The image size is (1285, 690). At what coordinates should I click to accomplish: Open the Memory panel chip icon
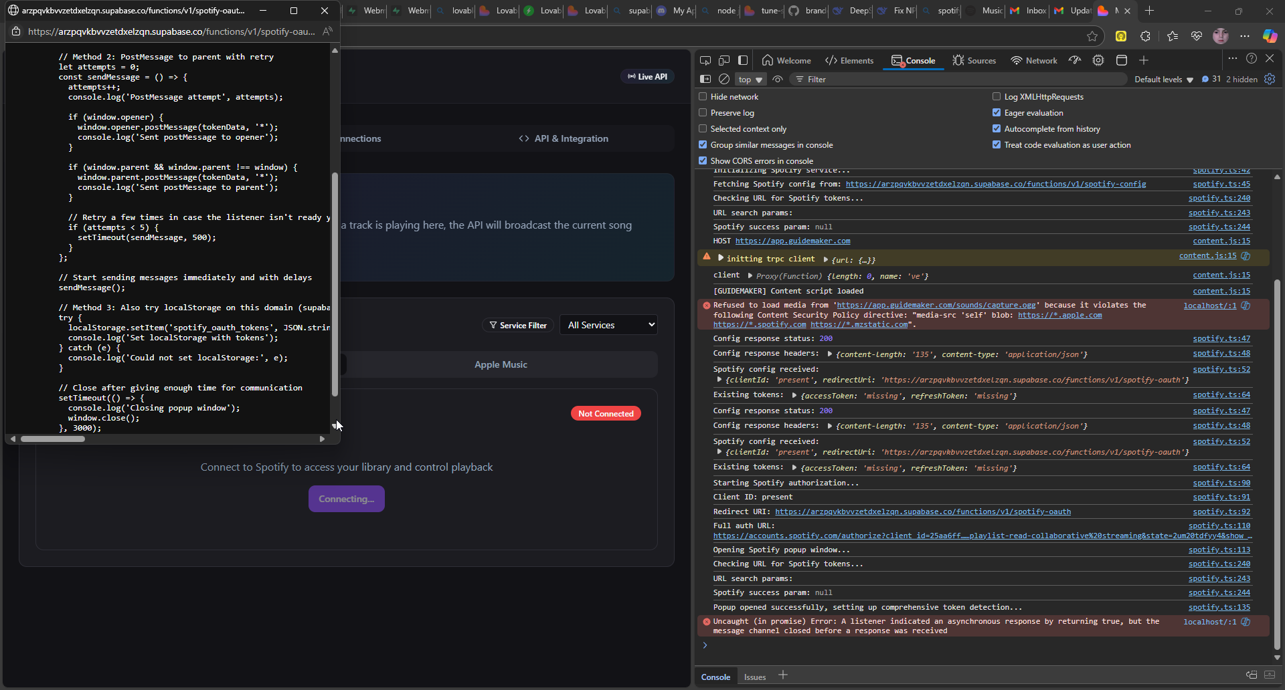(1098, 60)
